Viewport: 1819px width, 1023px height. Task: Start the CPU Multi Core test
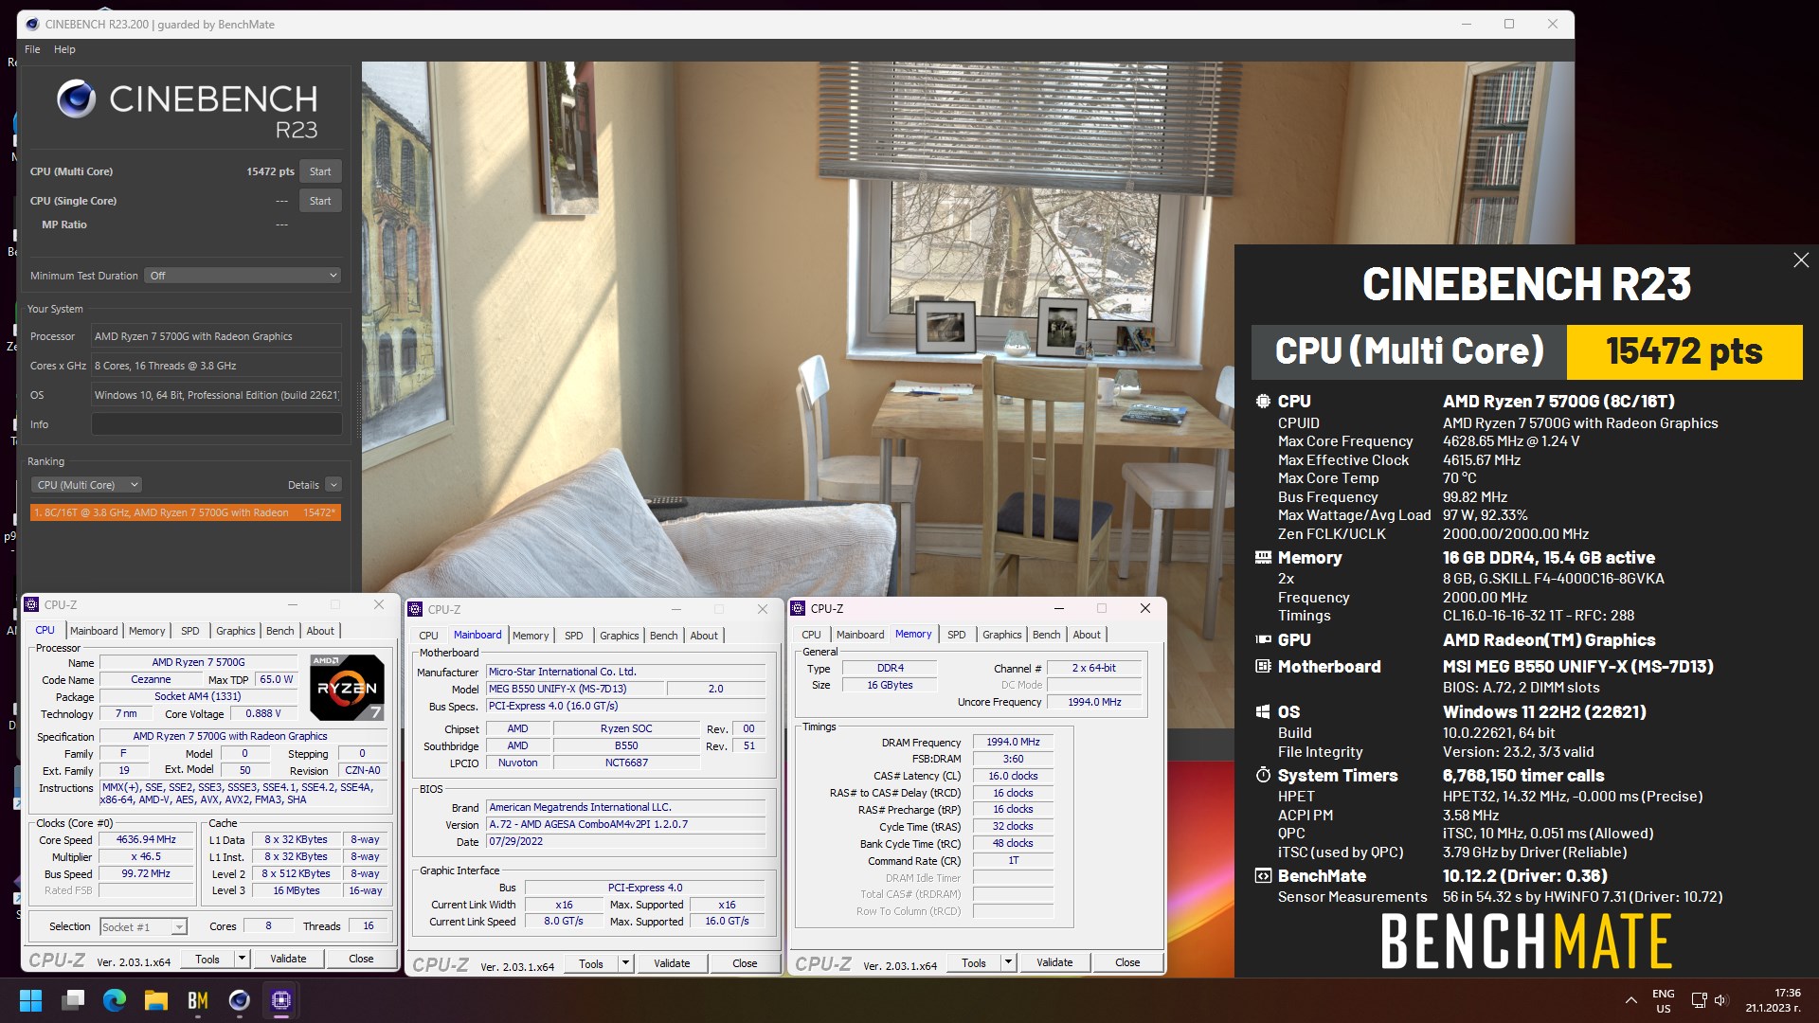tap(320, 171)
